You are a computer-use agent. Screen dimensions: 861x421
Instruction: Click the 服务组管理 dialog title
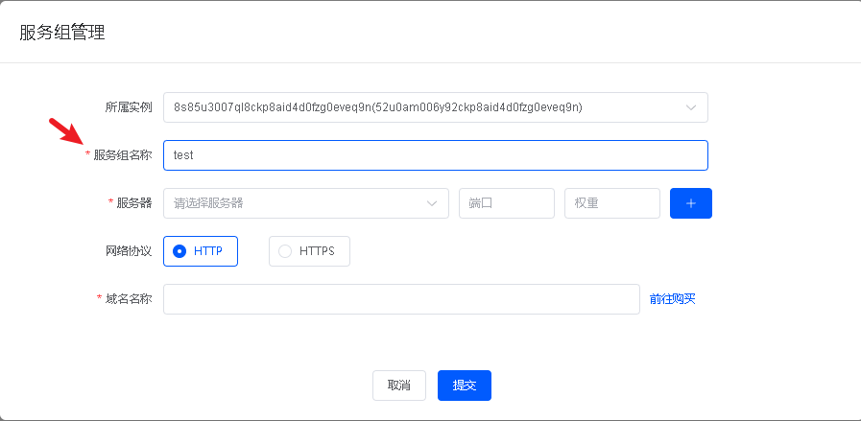coord(62,33)
